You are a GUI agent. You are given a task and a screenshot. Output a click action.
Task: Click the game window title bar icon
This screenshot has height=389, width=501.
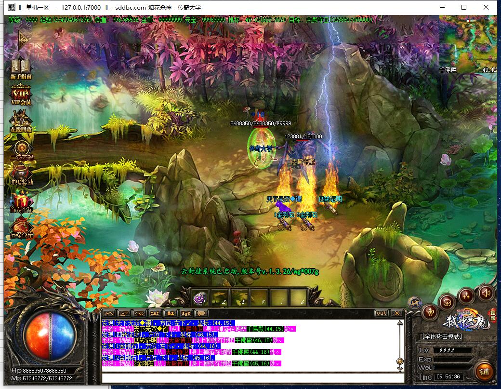11,7
